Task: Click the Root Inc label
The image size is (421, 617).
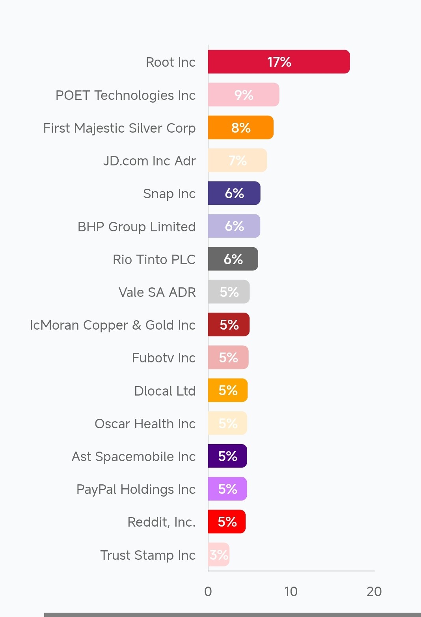Action: [x=170, y=62]
